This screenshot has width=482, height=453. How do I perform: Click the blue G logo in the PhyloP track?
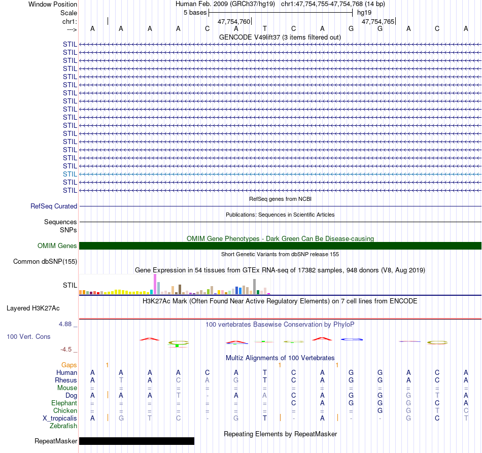(352, 339)
